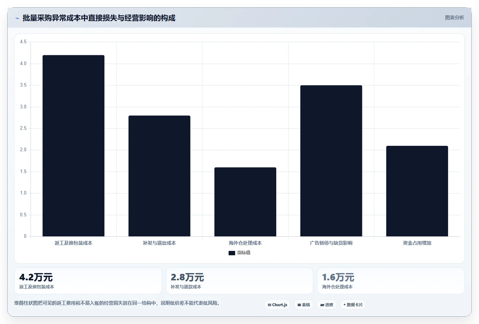The image size is (479, 324).
Task: Click the 补发与退款成本 axis label
Action: tap(159, 243)
